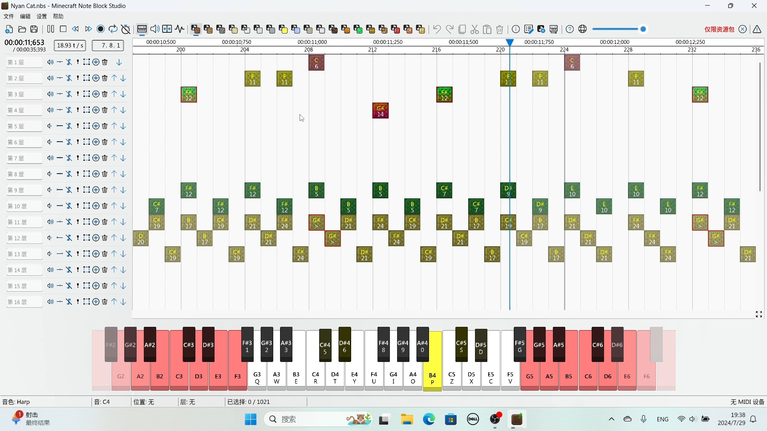Viewport: 767px width, 431px height.
Task: Move layer 9 up
Action: point(114,190)
